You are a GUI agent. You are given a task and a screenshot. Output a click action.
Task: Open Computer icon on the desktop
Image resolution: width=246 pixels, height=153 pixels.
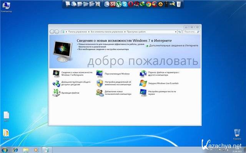pos(6,6)
